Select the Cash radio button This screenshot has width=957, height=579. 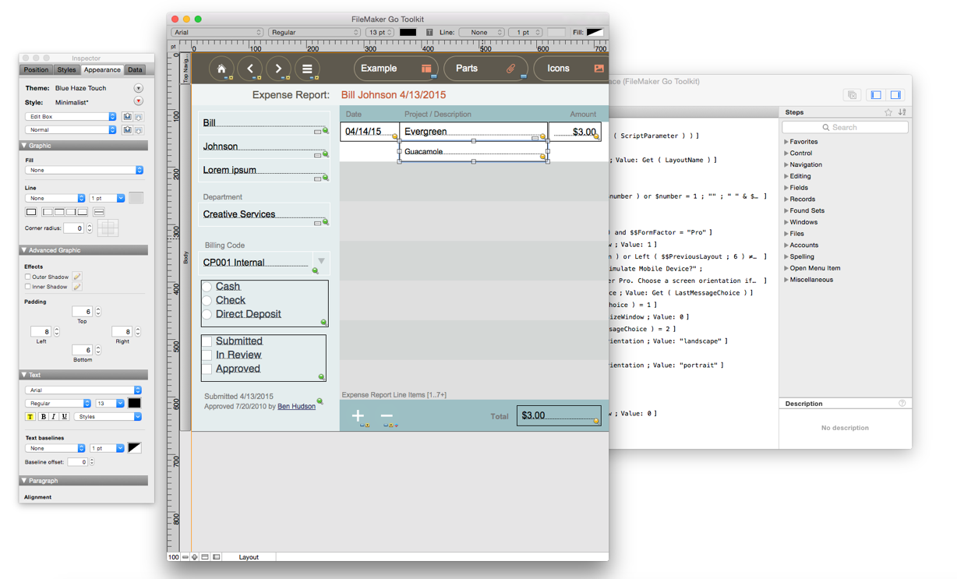pos(207,287)
